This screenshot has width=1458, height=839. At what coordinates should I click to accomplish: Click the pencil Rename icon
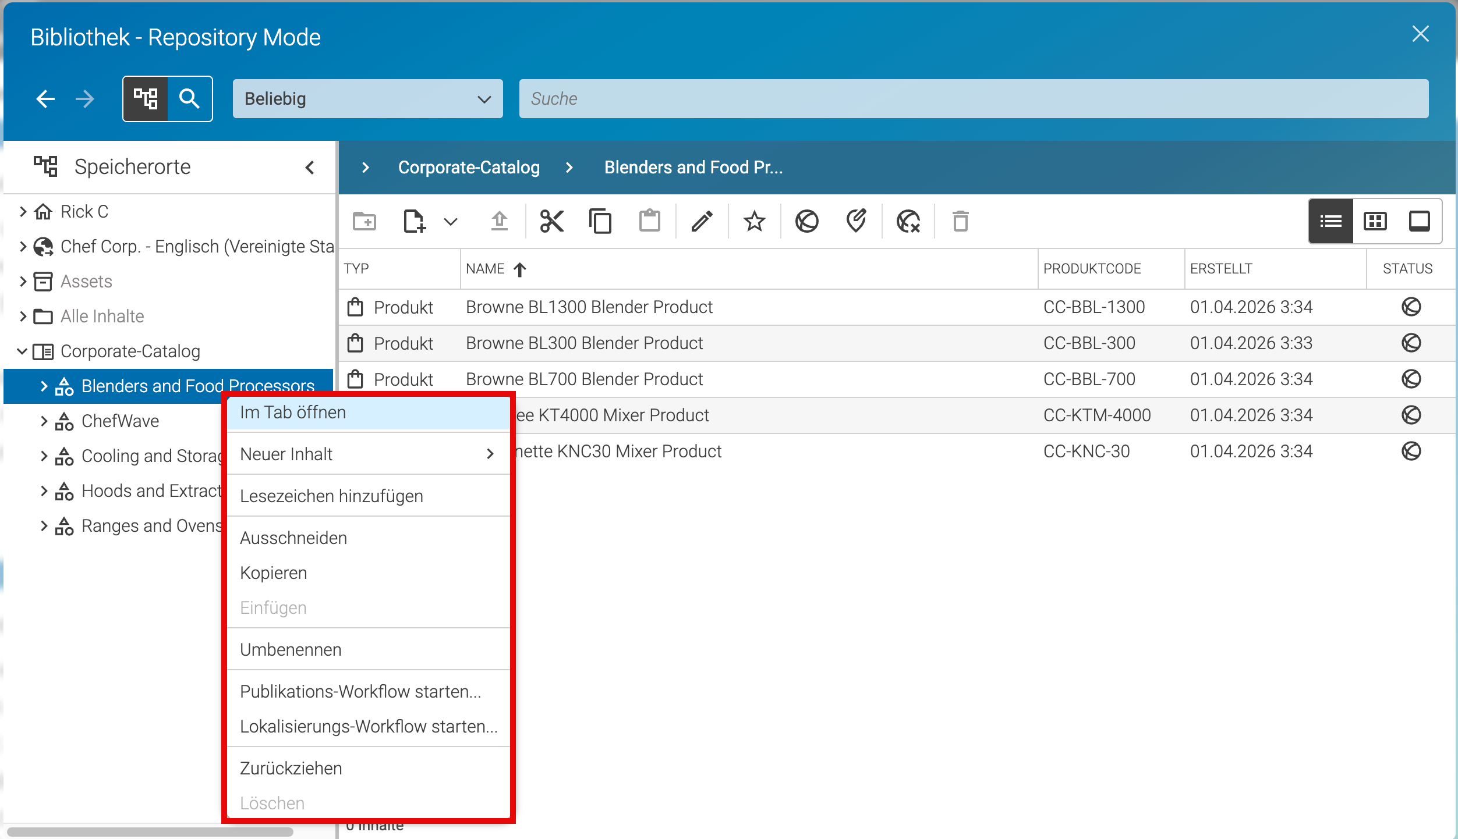point(702,221)
